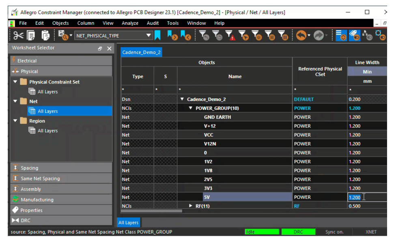Open the Help menu
This screenshot has width=396, height=243.
pos(219,23)
